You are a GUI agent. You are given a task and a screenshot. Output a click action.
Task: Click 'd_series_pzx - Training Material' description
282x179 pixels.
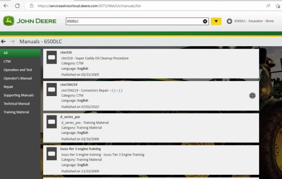(x=85, y=123)
